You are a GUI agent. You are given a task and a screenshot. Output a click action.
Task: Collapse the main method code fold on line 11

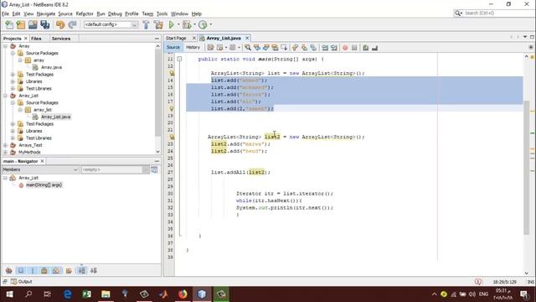179,59
